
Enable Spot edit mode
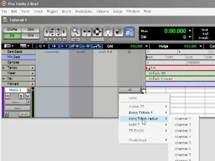pyautogui.click(x=30, y=30)
